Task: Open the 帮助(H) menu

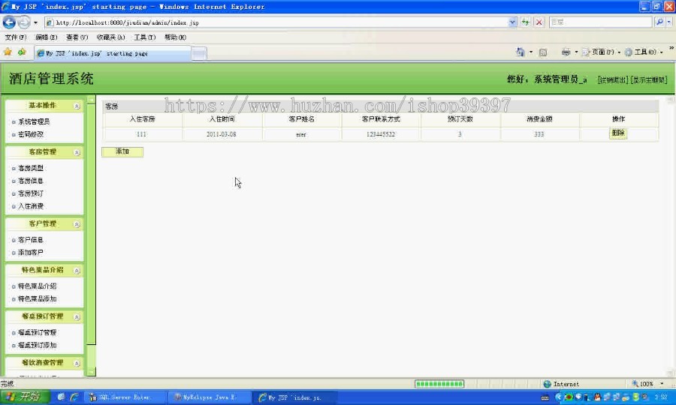Action: (175, 37)
